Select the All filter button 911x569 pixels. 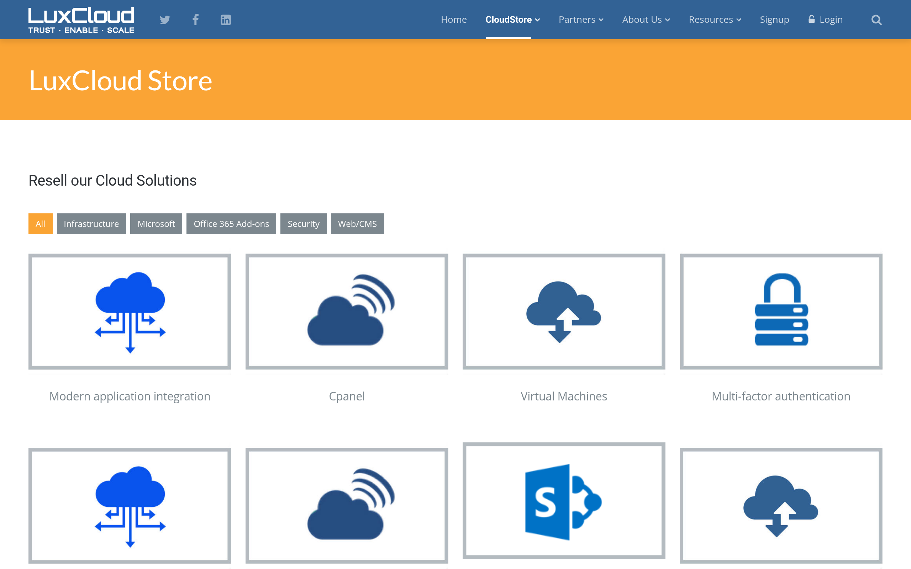pyautogui.click(x=40, y=224)
